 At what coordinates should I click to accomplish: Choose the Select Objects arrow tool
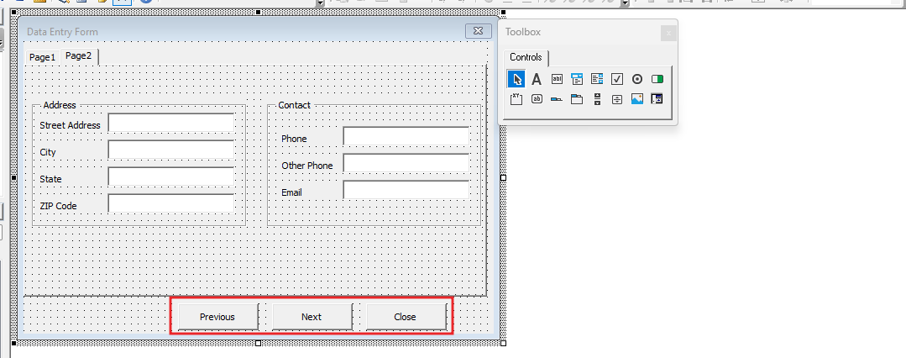(516, 79)
